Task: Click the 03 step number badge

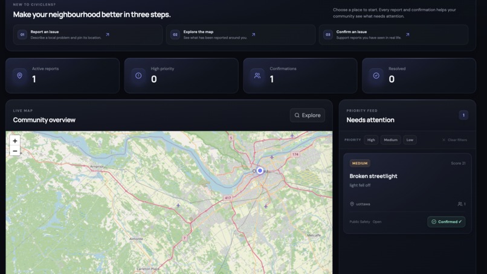Action: coord(328,35)
